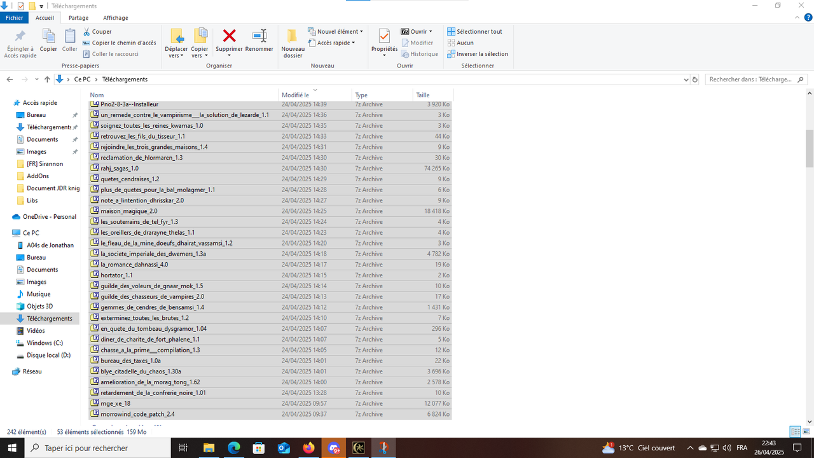814x458 pixels.
Task: Open the Microsoft Store taskbar icon
Action: pos(259,448)
